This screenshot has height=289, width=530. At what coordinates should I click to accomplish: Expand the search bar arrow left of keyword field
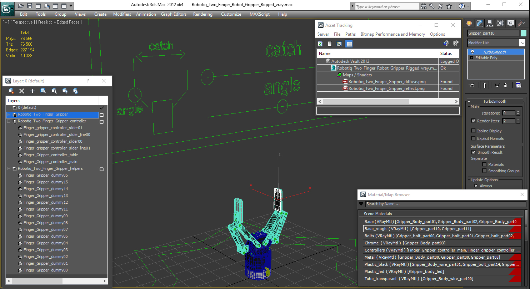(352, 6)
